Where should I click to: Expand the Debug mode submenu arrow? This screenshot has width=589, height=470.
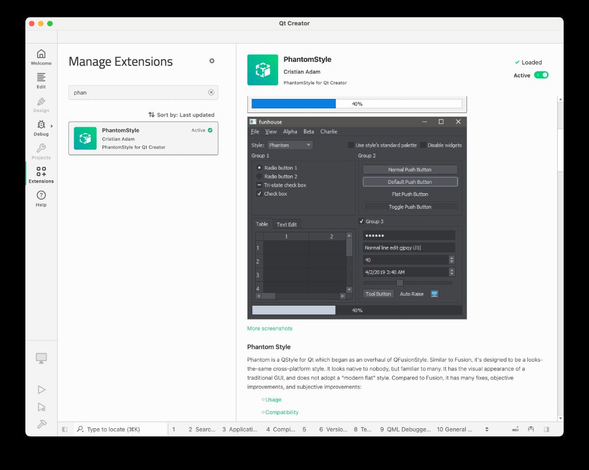tap(52, 126)
